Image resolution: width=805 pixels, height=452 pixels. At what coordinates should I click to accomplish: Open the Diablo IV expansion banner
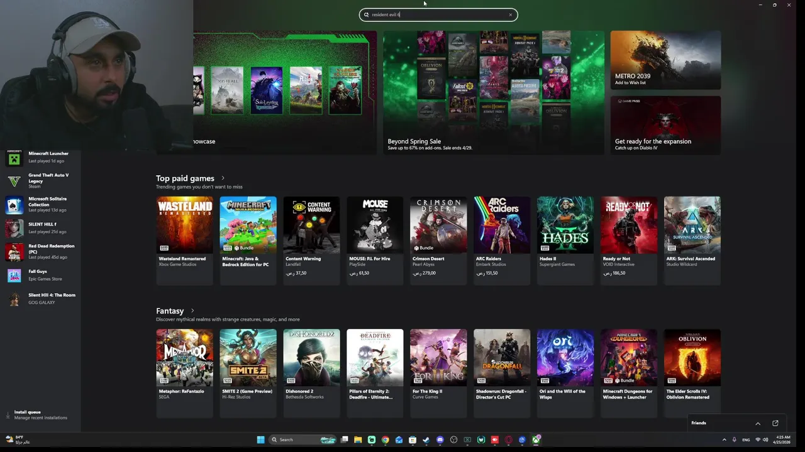(x=665, y=125)
